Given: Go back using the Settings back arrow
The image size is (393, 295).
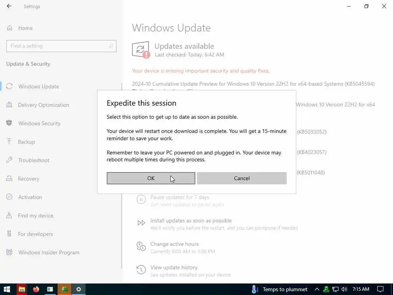Looking at the screenshot, I should coord(9,6).
